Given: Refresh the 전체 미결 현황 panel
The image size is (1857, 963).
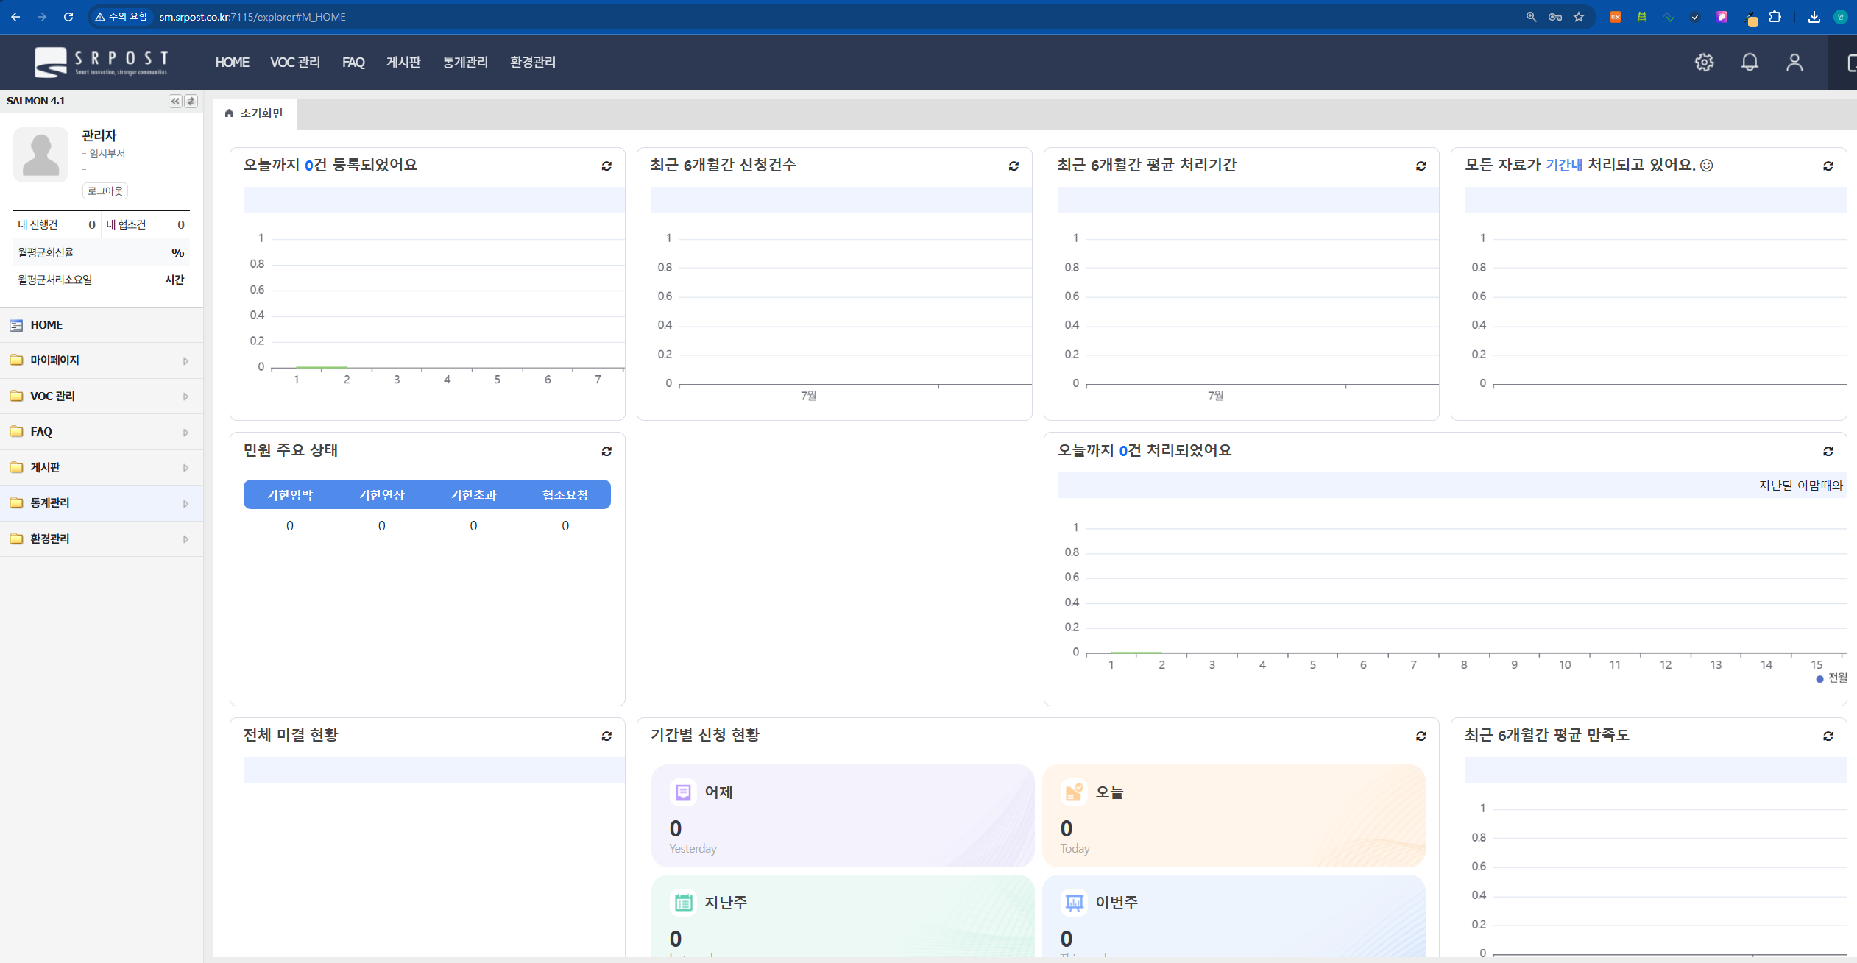Looking at the screenshot, I should tap(606, 736).
